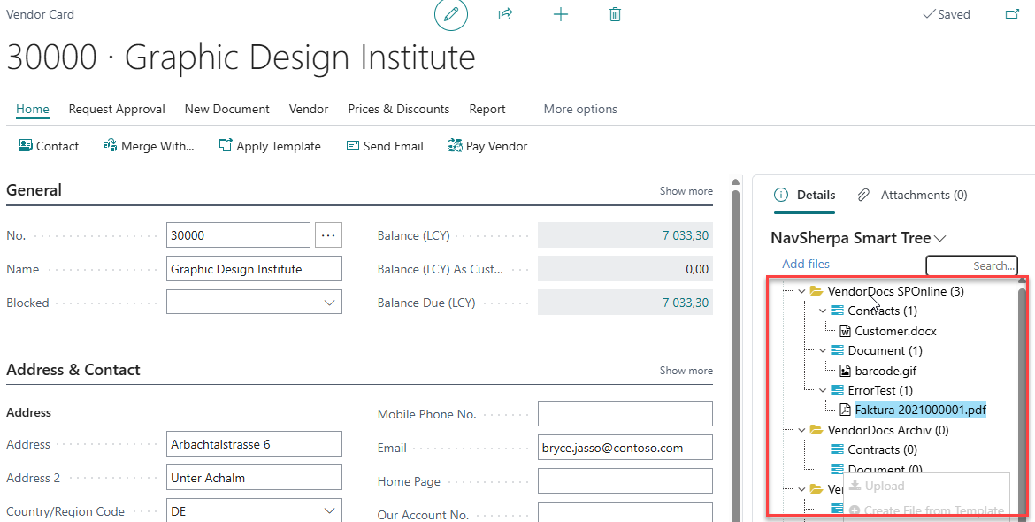
Task: Open vendor card in new window icon
Action: pyautogui.click(x=1012, y=15)
